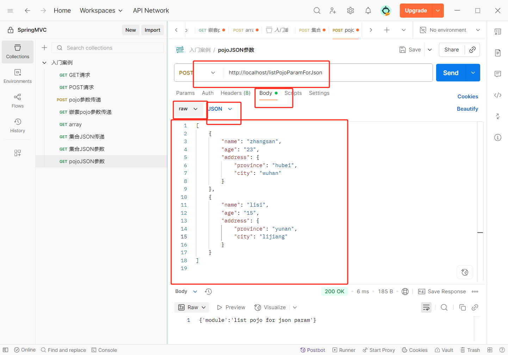Open the documentation icon in right sidebar
Image resolution: width=508 pixels, height=355 pixels.
point(498,53)
